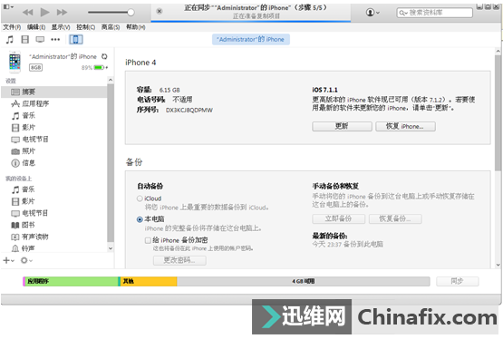Select the iCloud backup radio button
503x339 pixels.
coord(140,199)
